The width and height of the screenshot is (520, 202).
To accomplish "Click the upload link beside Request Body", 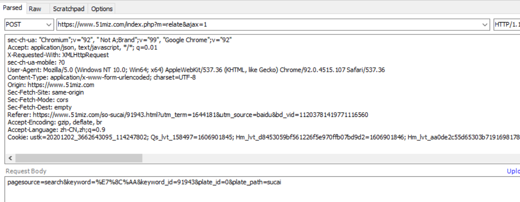I will click(513, 171).
